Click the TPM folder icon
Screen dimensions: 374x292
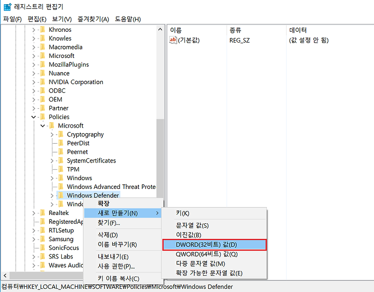[x=61, y=169]
